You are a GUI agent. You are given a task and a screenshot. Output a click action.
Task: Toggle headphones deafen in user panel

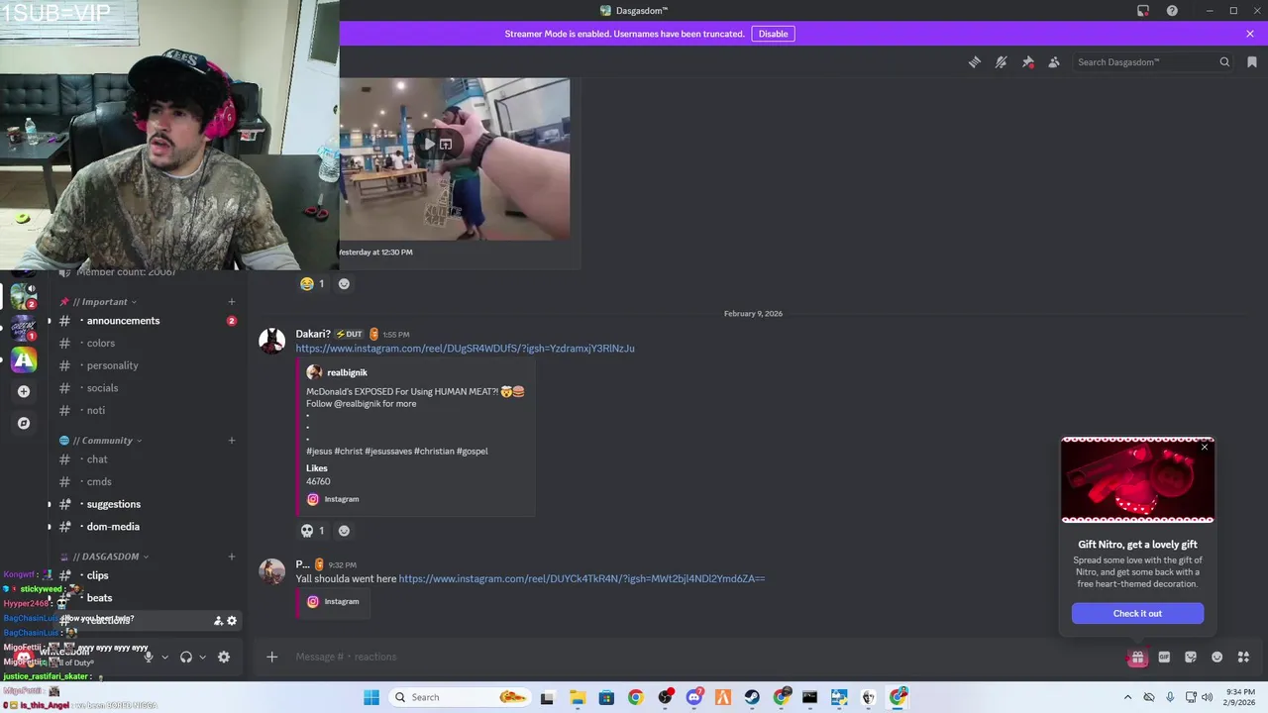pos(185,658)
